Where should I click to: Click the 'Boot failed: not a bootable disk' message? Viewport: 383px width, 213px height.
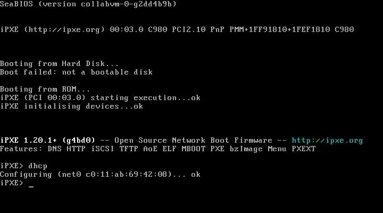[76, 72]
